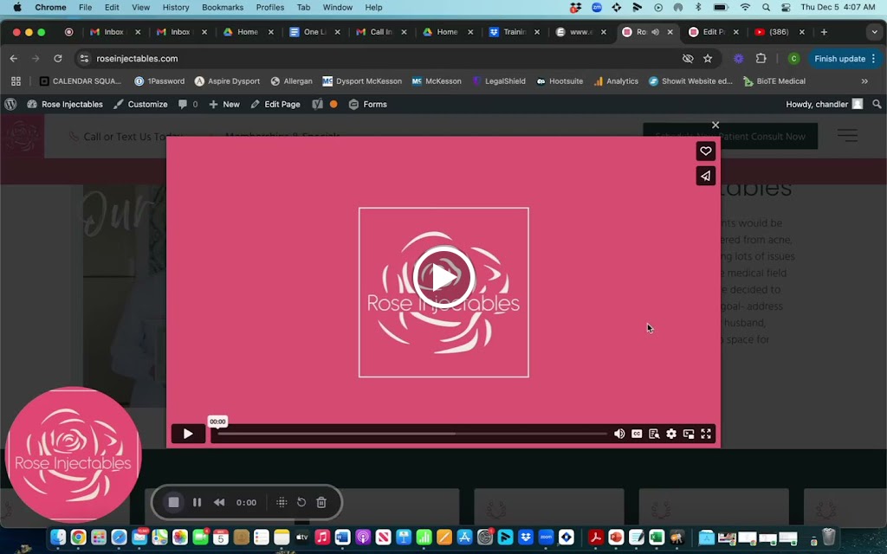Open the page hamburger menu
Image resolution: width=887 pixels, height=554 pixels.
(x=847, y=135)
